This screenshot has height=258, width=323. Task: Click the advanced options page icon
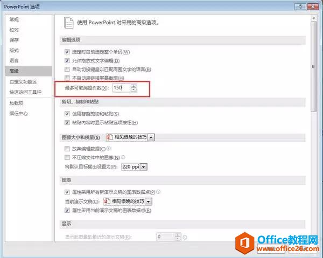click(x=68, y=23)
